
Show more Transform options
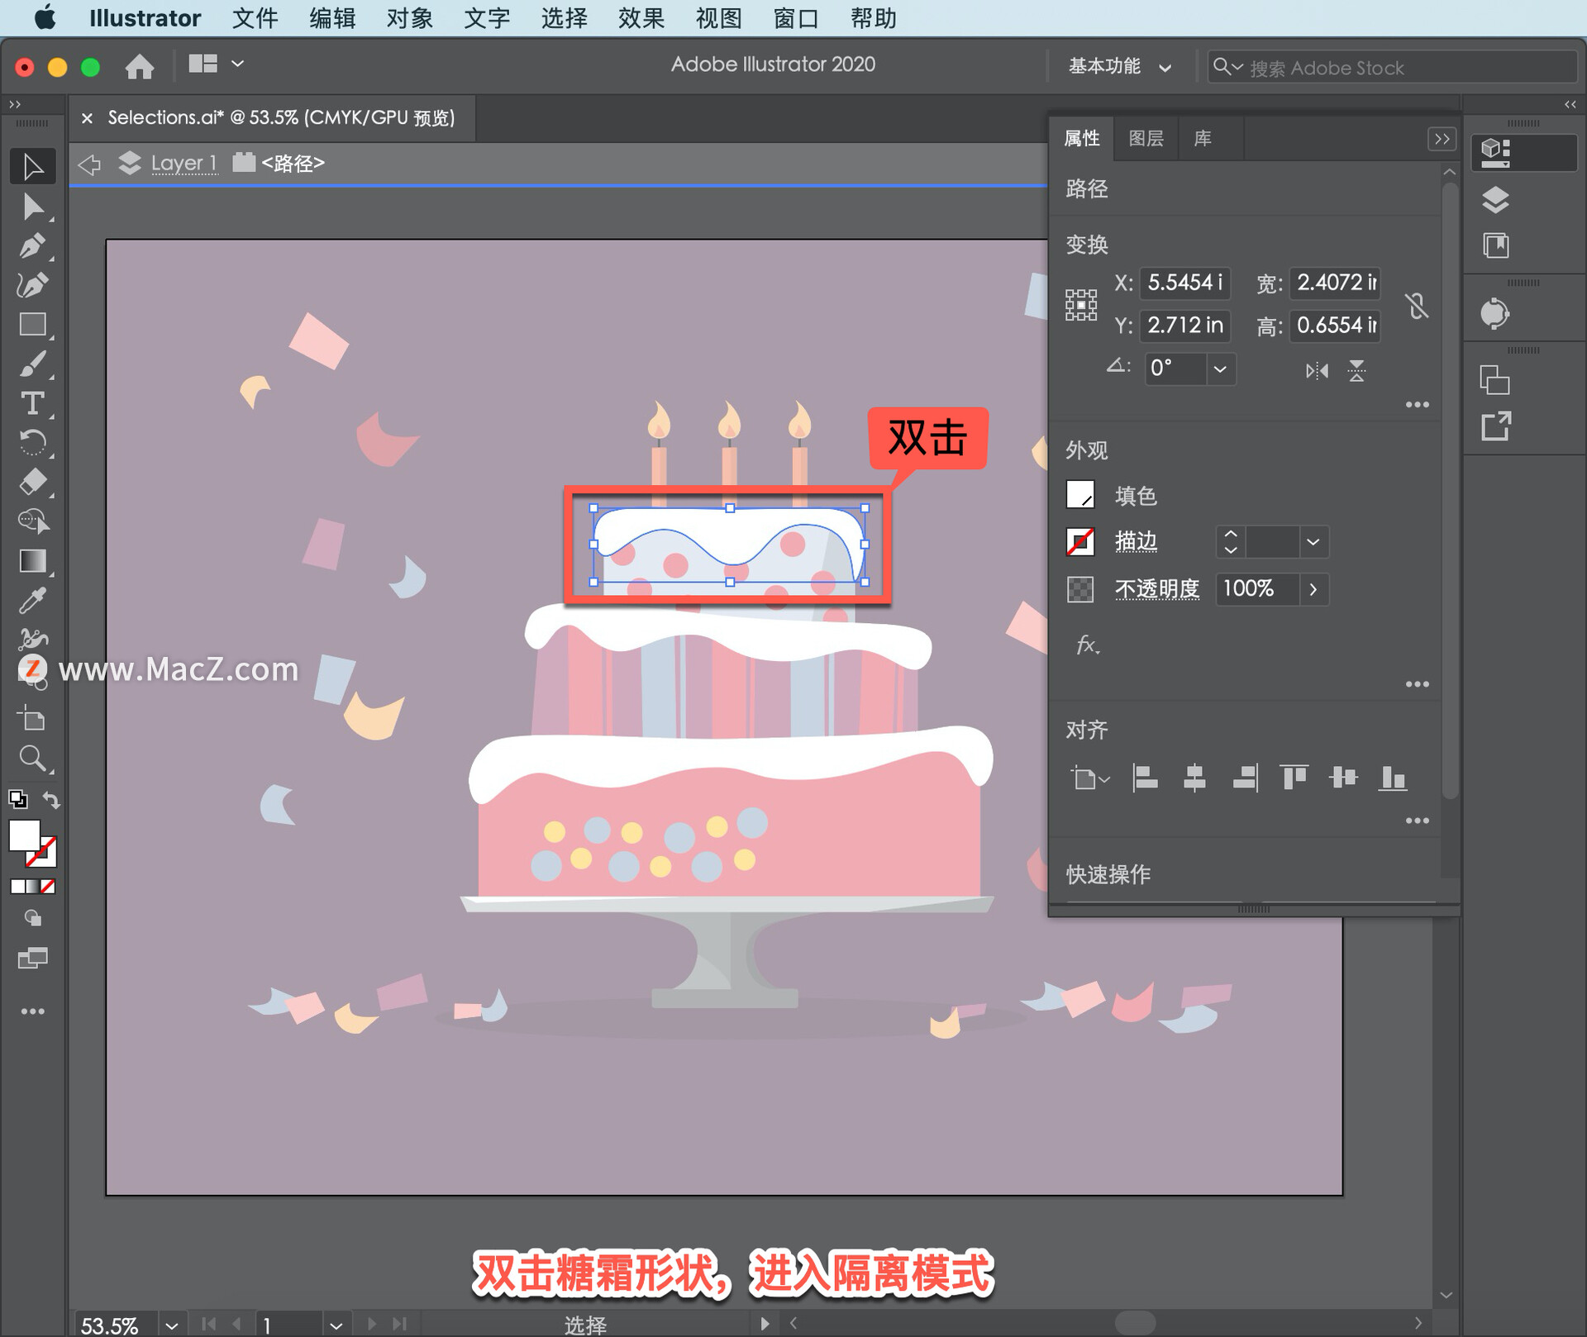click(1418, 405)
